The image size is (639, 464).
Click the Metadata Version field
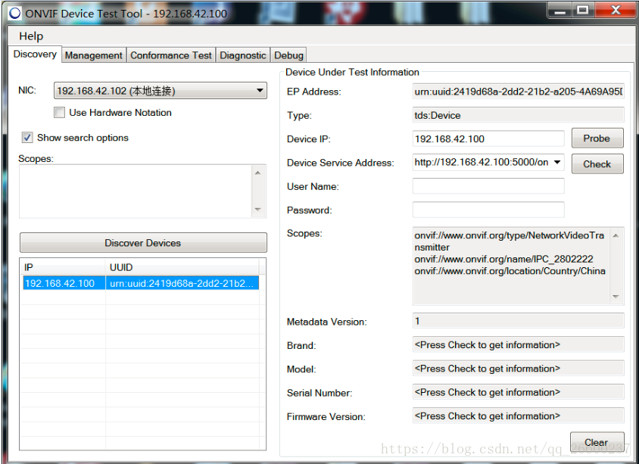coord(518,321)
